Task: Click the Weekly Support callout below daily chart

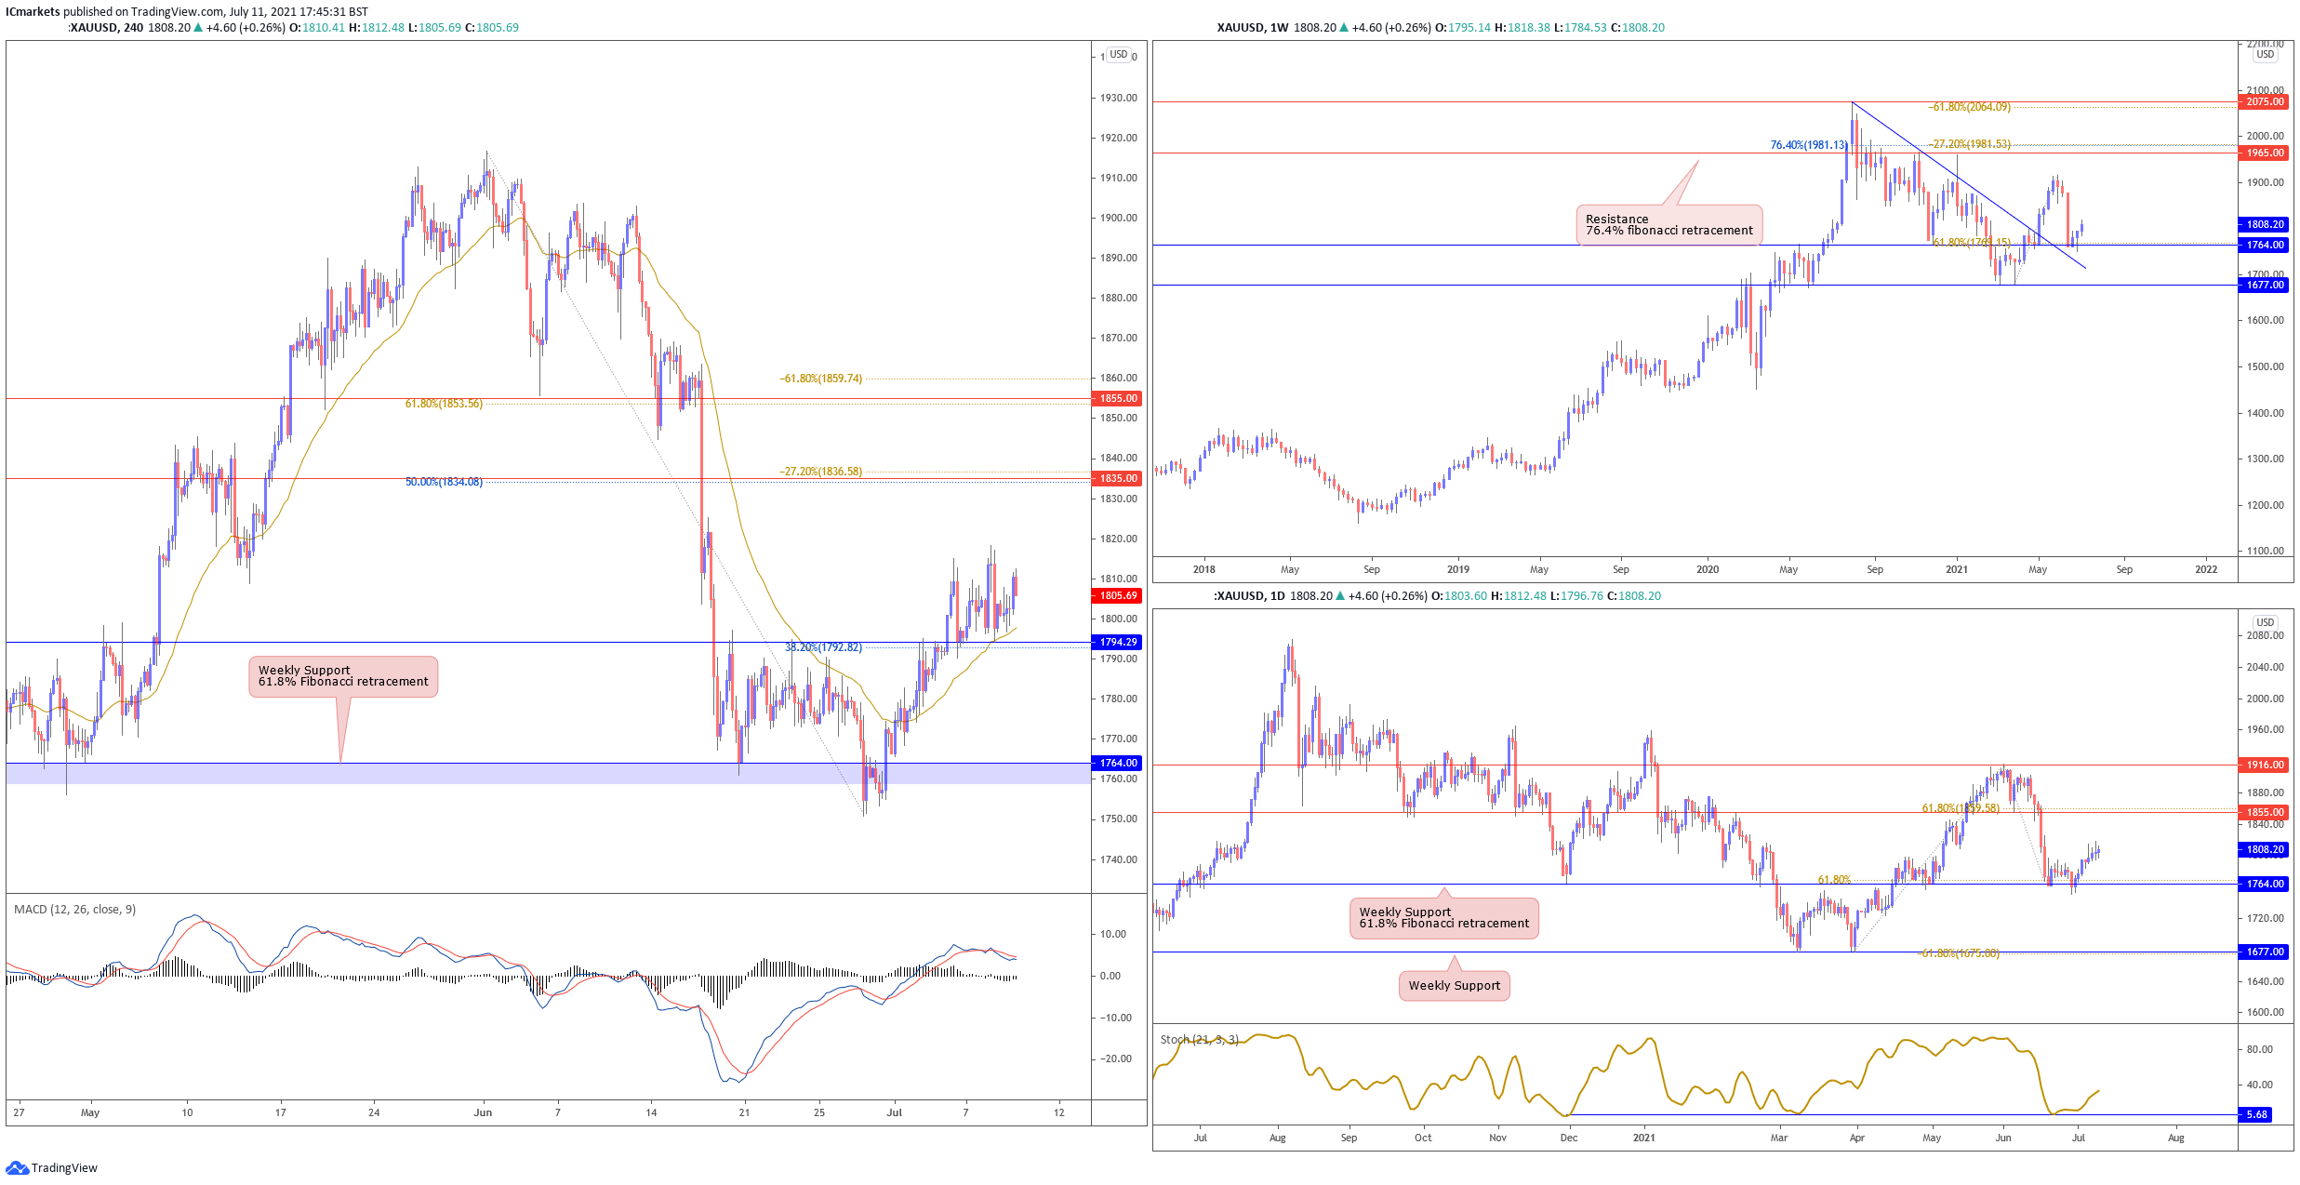Action: point(1454,986)
